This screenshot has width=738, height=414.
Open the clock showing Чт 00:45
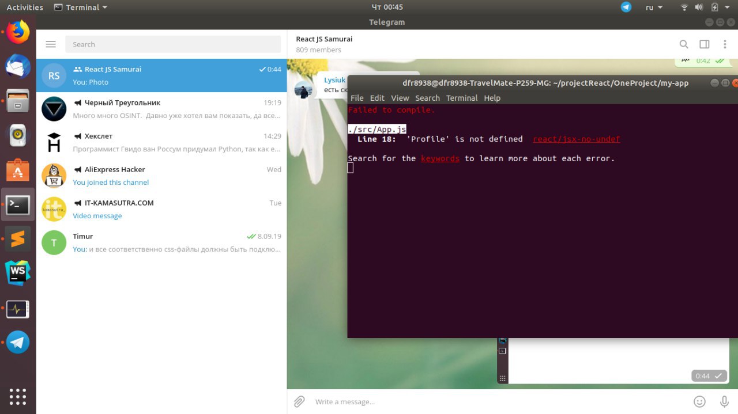point(387,7)
